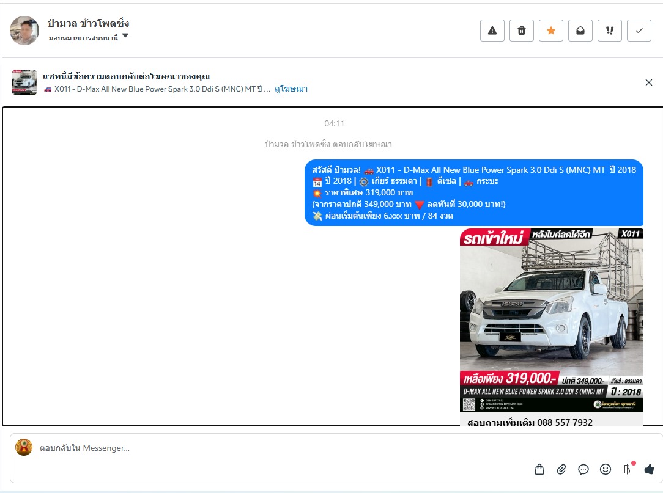Attach a file with paperclip icon
This screenshot has height=493, width=663.
tap(561, 469)
